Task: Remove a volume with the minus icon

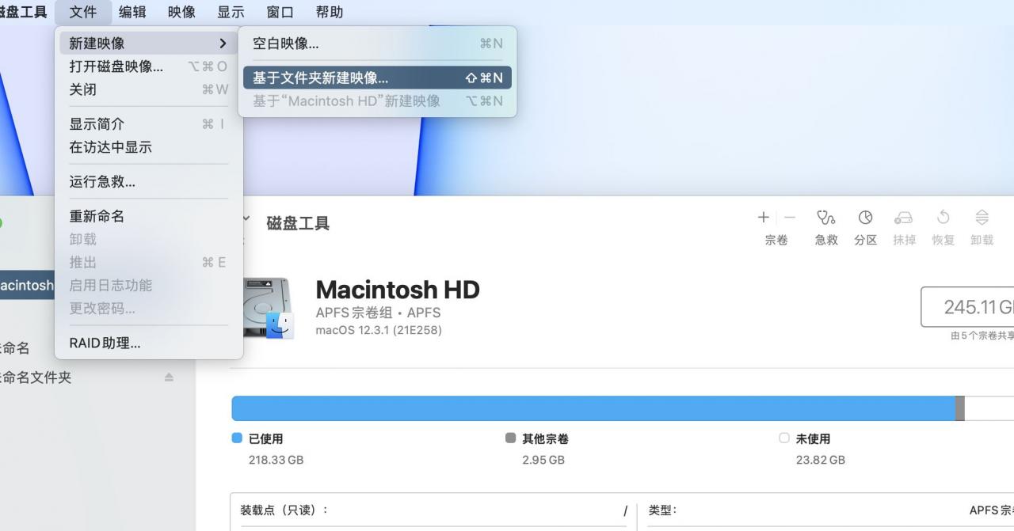Action: tap(790, 217)
